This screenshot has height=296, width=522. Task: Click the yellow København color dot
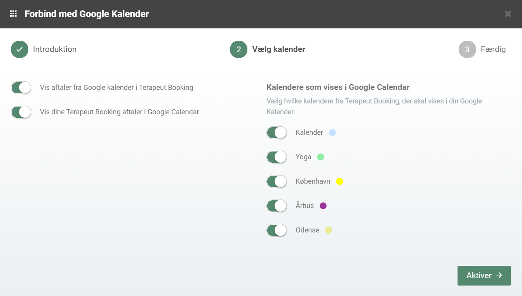pos(339,181)
